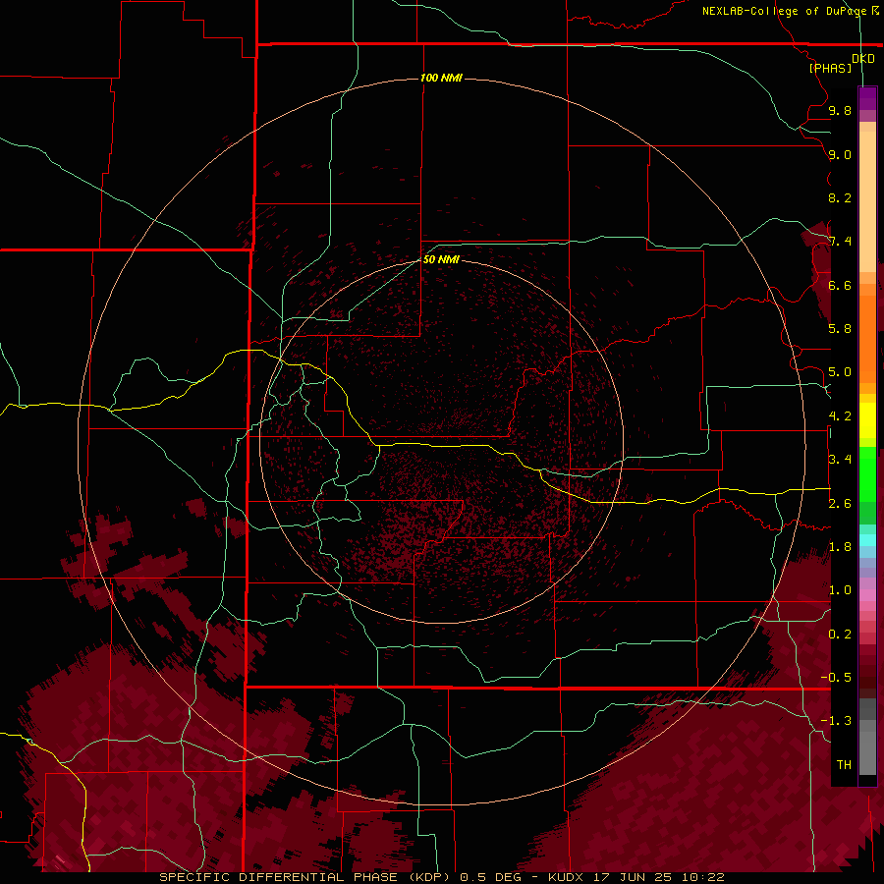Click the cyan segment of the color bar
Image resolution: width=884 pixels, height=884 pixels.
tap(867, 540)
